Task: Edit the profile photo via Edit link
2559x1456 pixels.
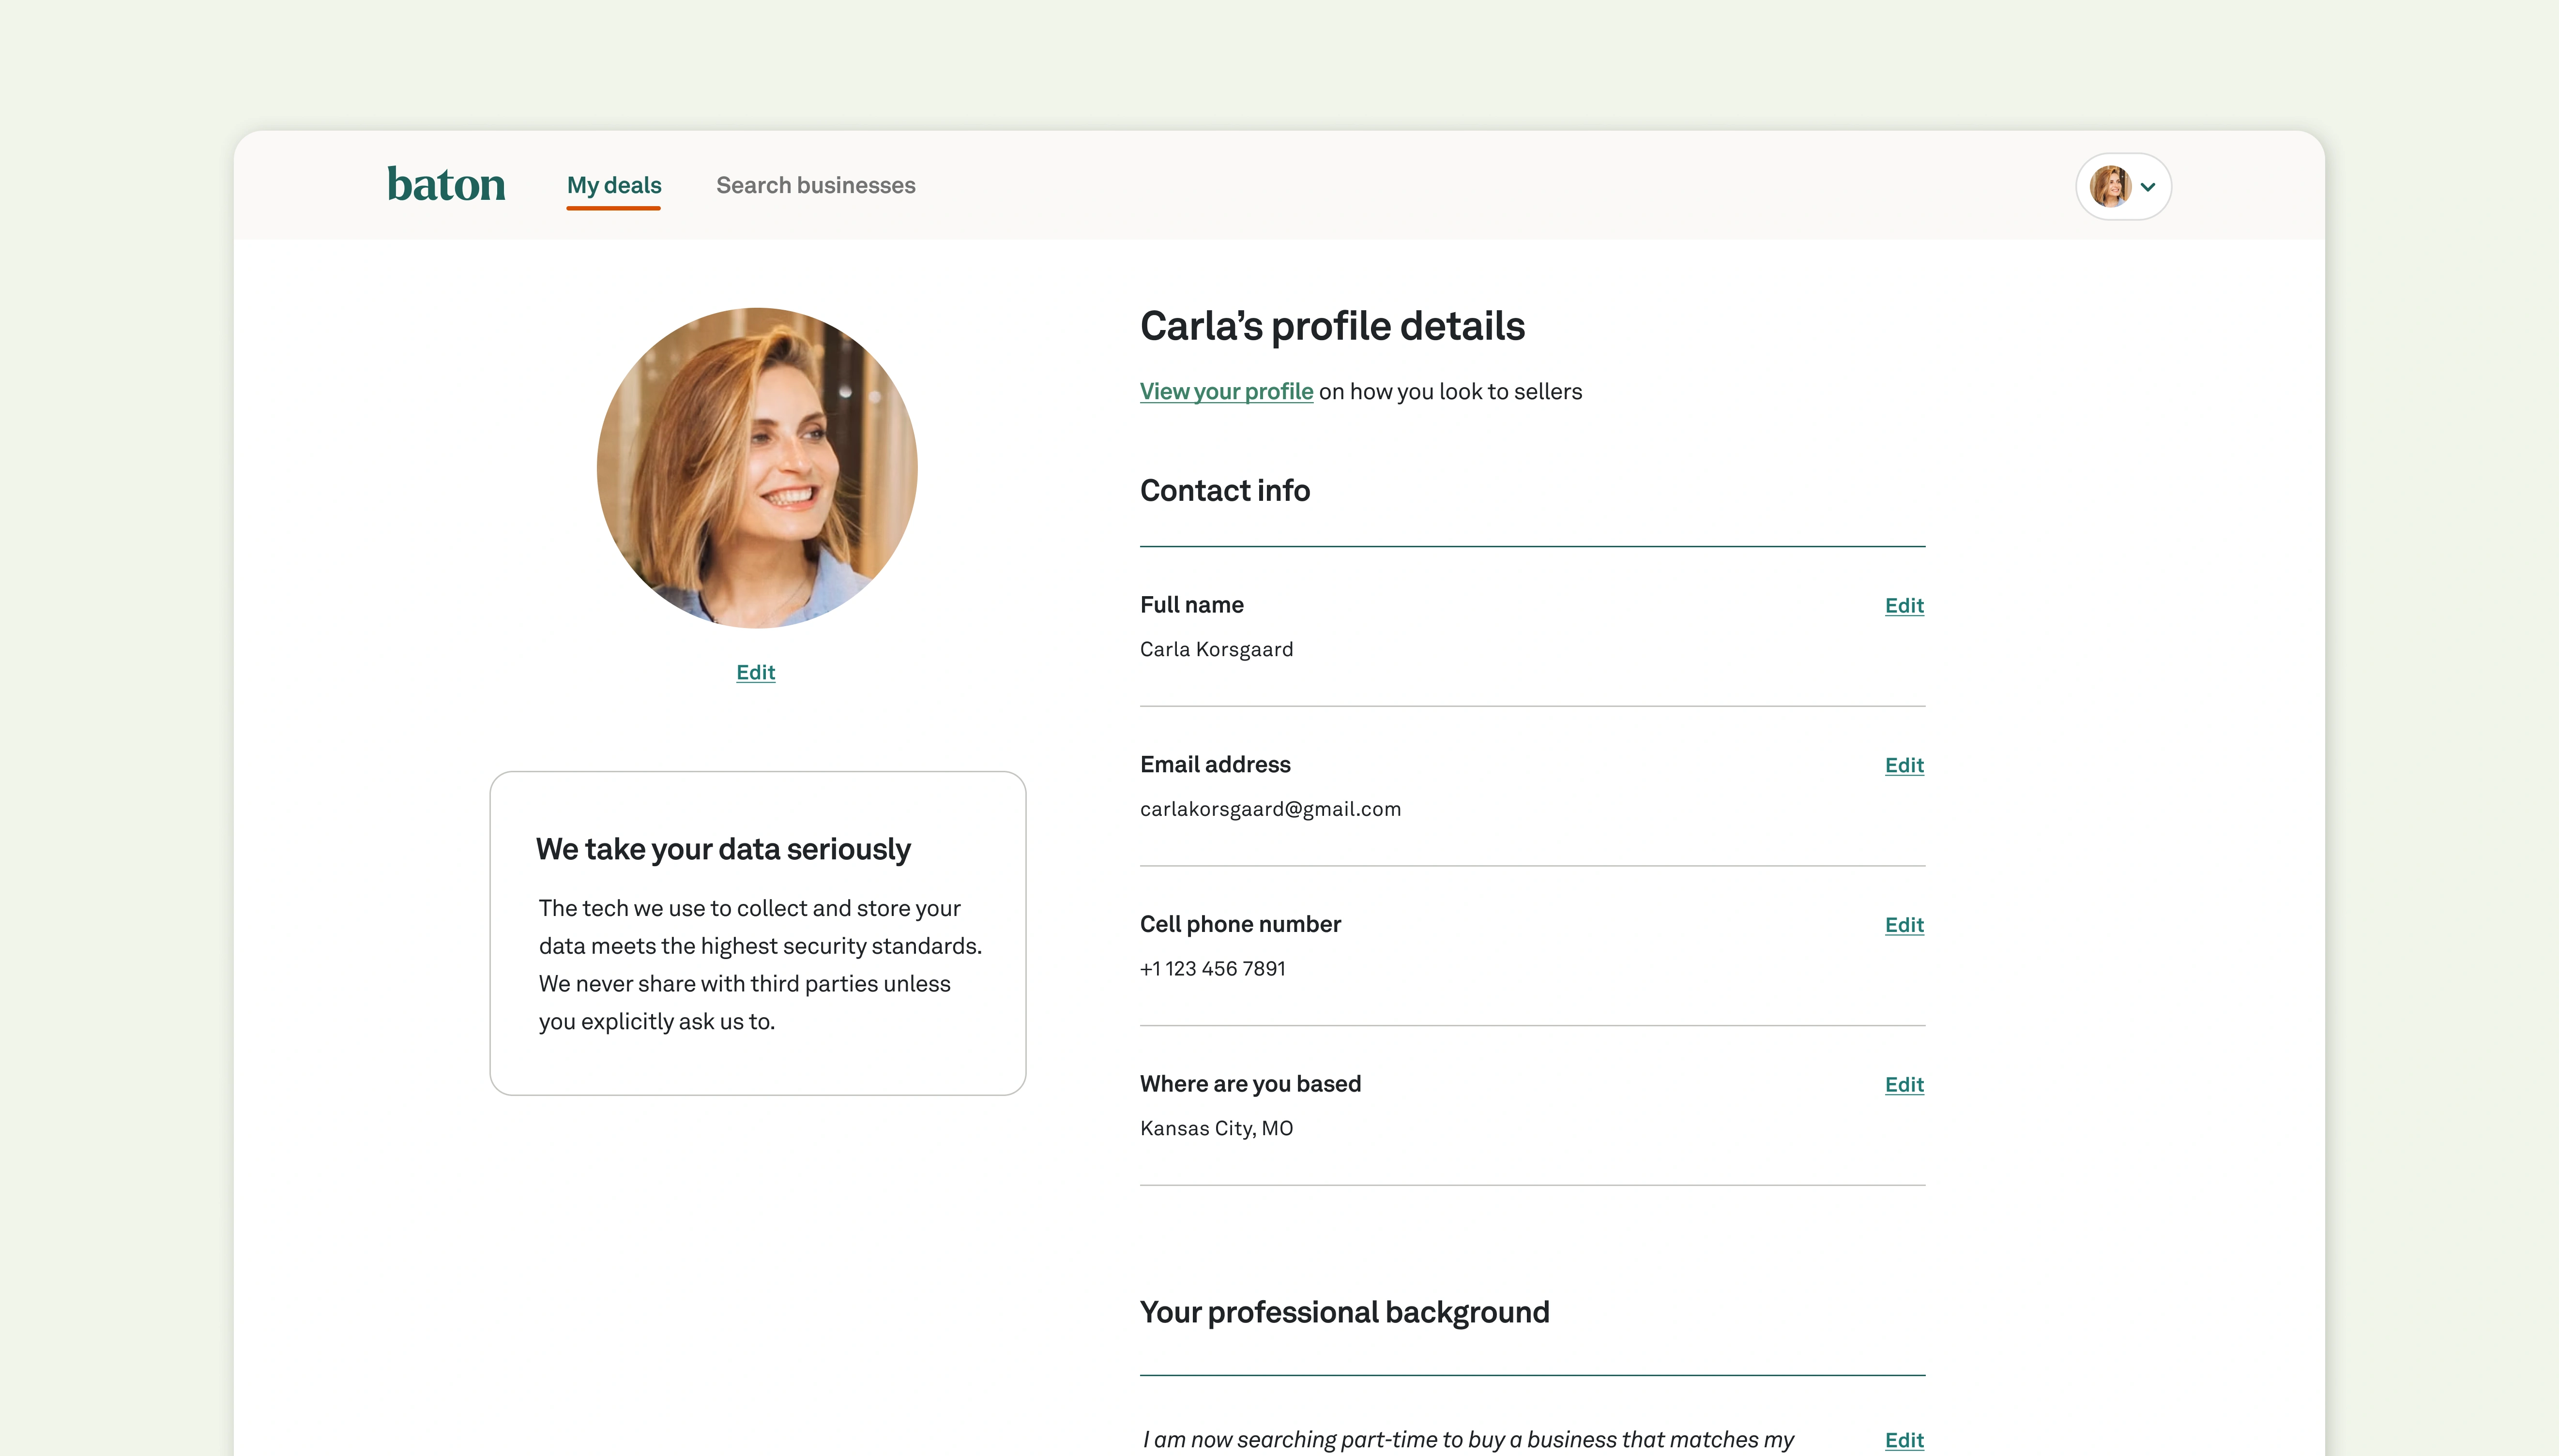Action: (x=755, y=672)
